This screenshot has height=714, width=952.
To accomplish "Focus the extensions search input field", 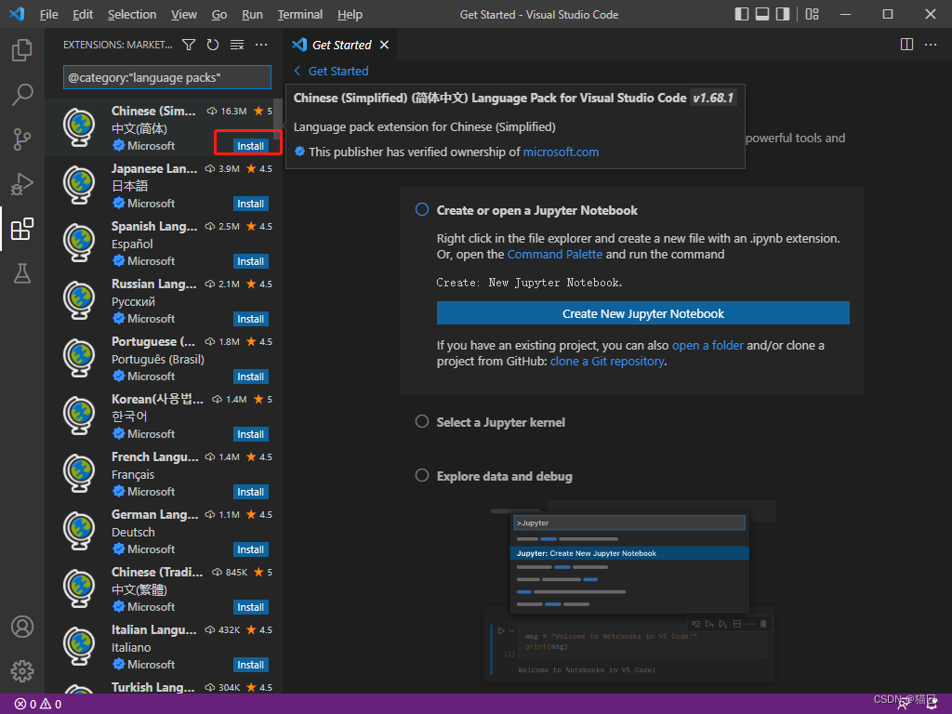I will (x=167, y=77).
